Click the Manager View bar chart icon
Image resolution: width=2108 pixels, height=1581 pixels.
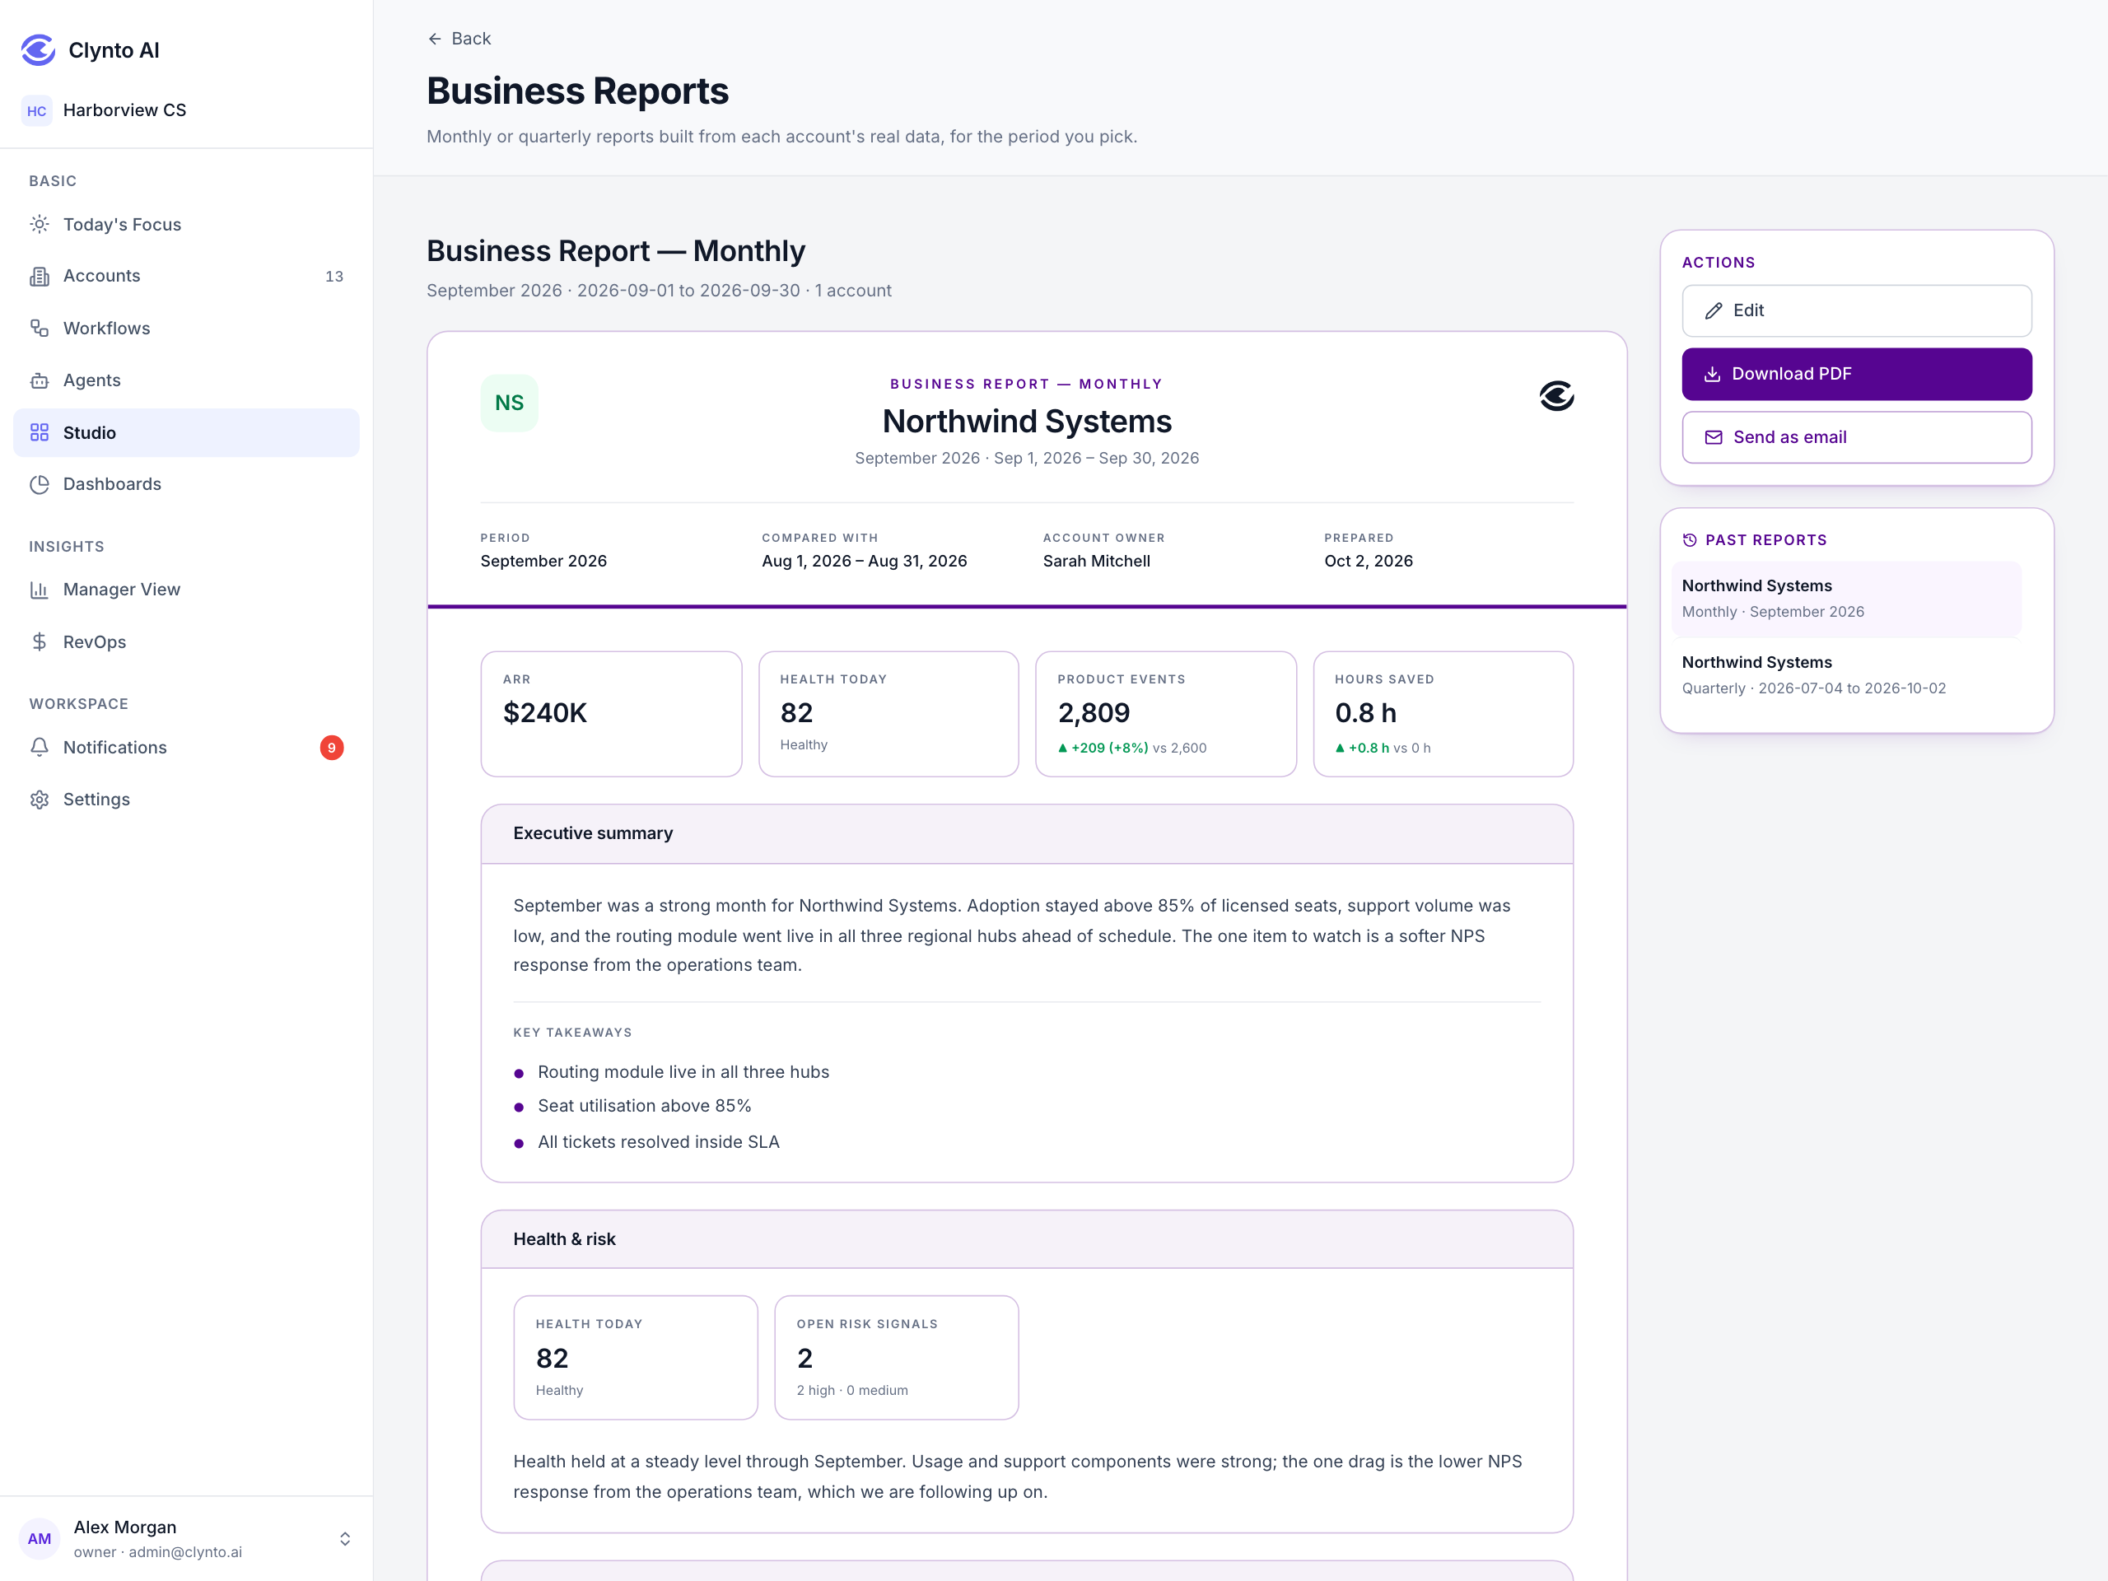pos(39,590)
